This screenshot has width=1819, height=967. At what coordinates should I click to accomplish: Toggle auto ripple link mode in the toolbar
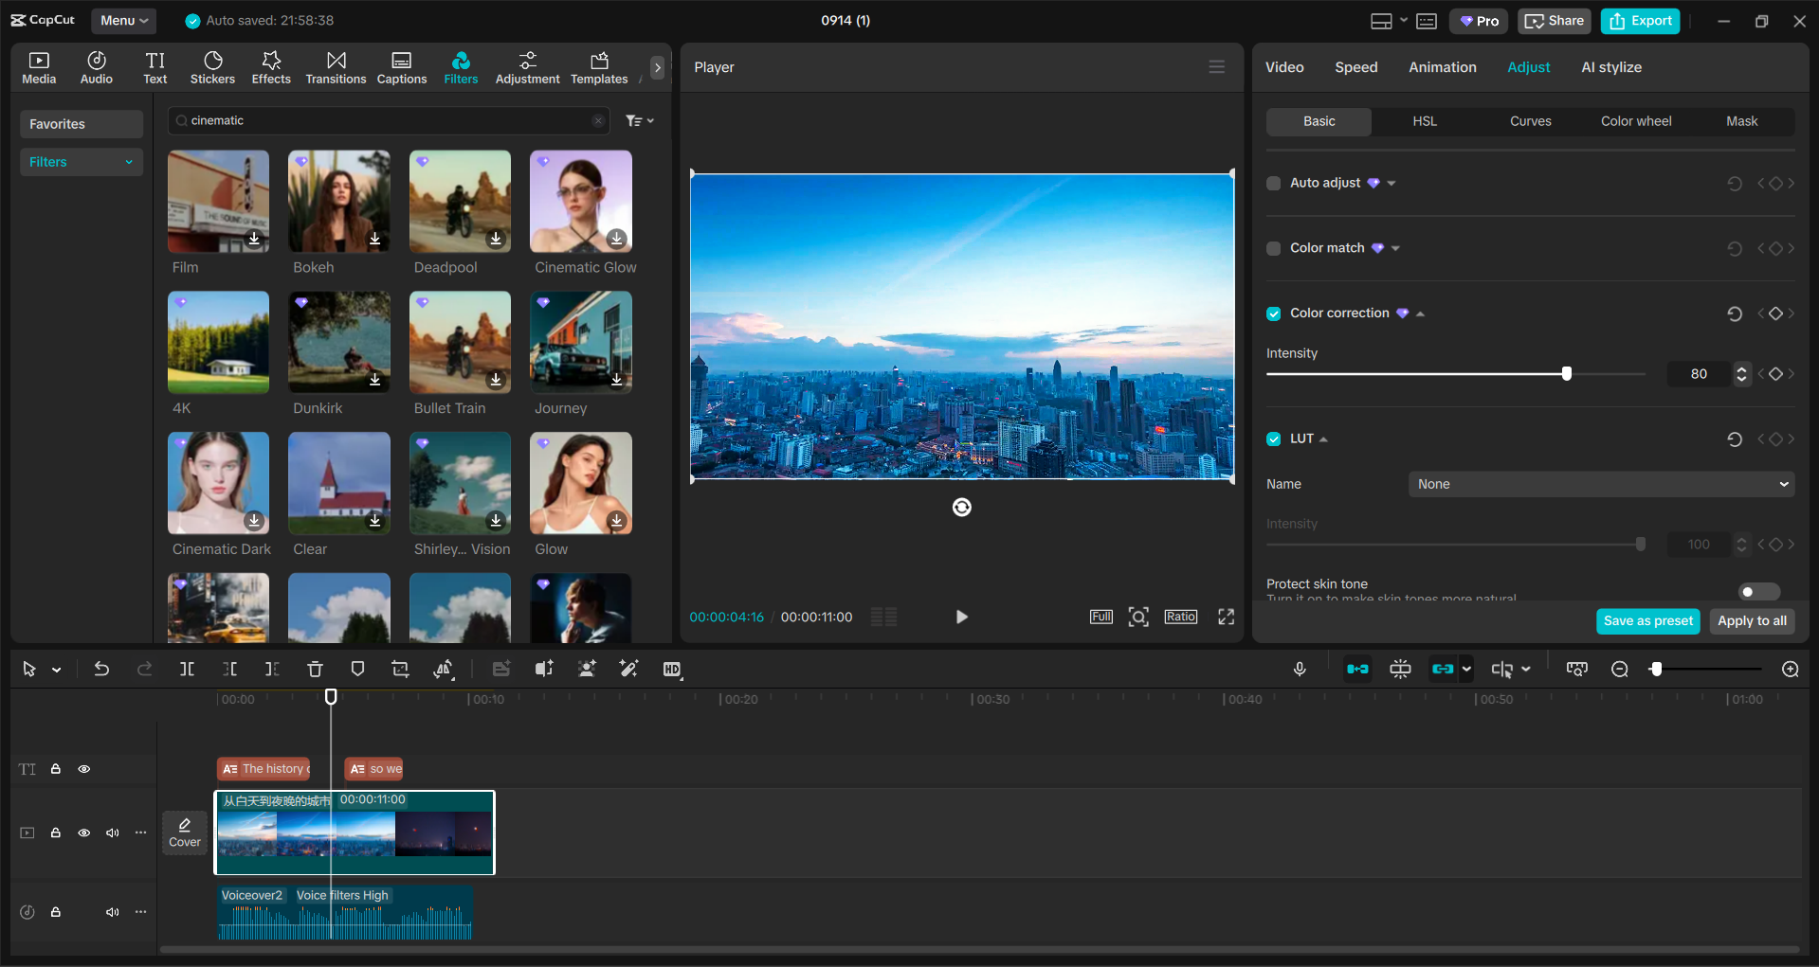(x=1445, y=669)
